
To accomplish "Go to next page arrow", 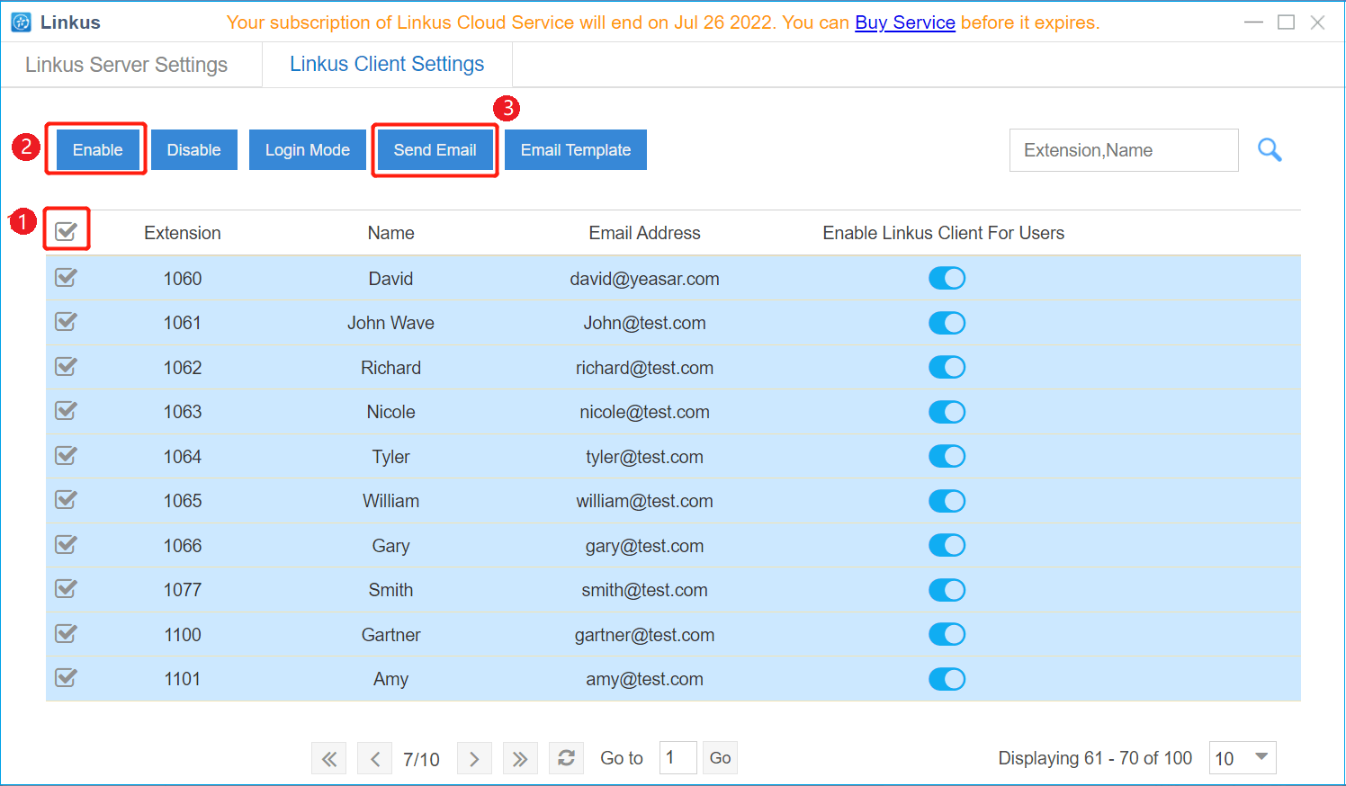I will point(474,759).
